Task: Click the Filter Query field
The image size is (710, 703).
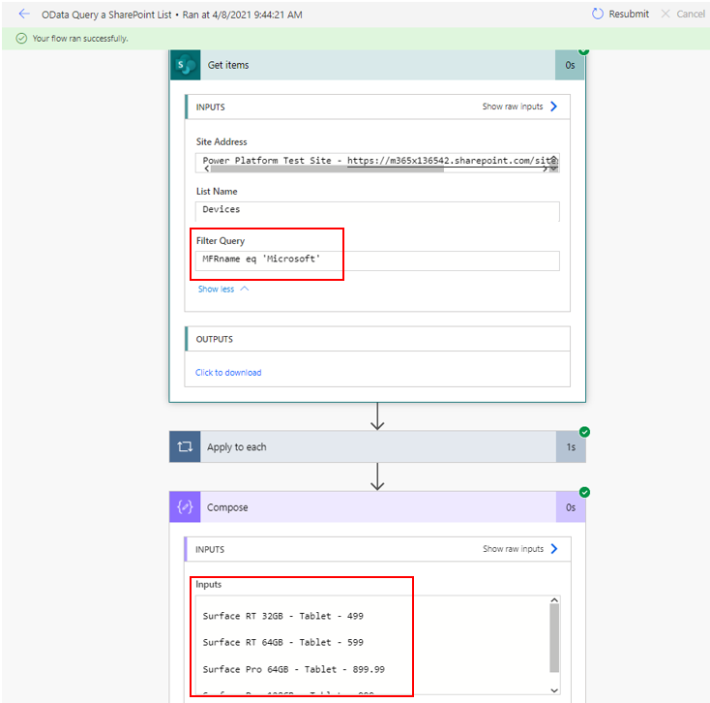Action: [x=377, y=260]
